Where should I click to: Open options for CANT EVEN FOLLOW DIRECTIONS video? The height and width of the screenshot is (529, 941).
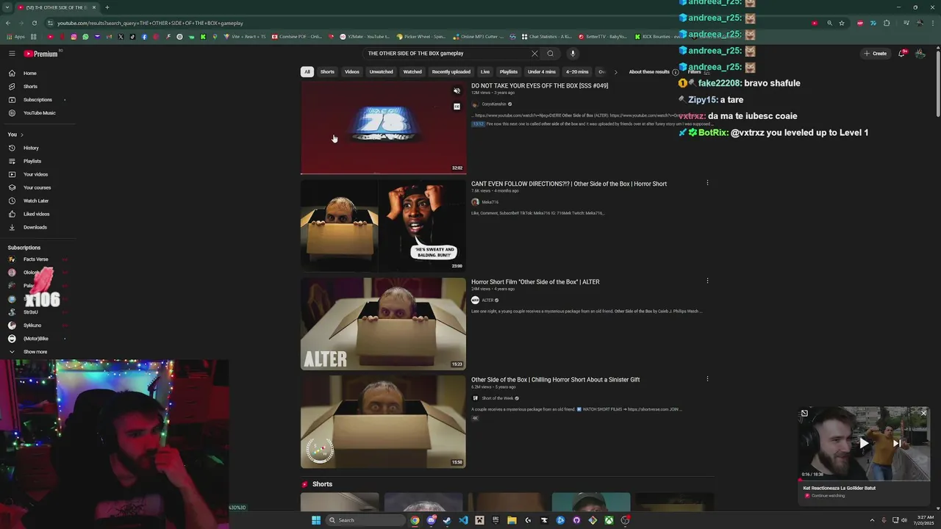tap(707, 183)
